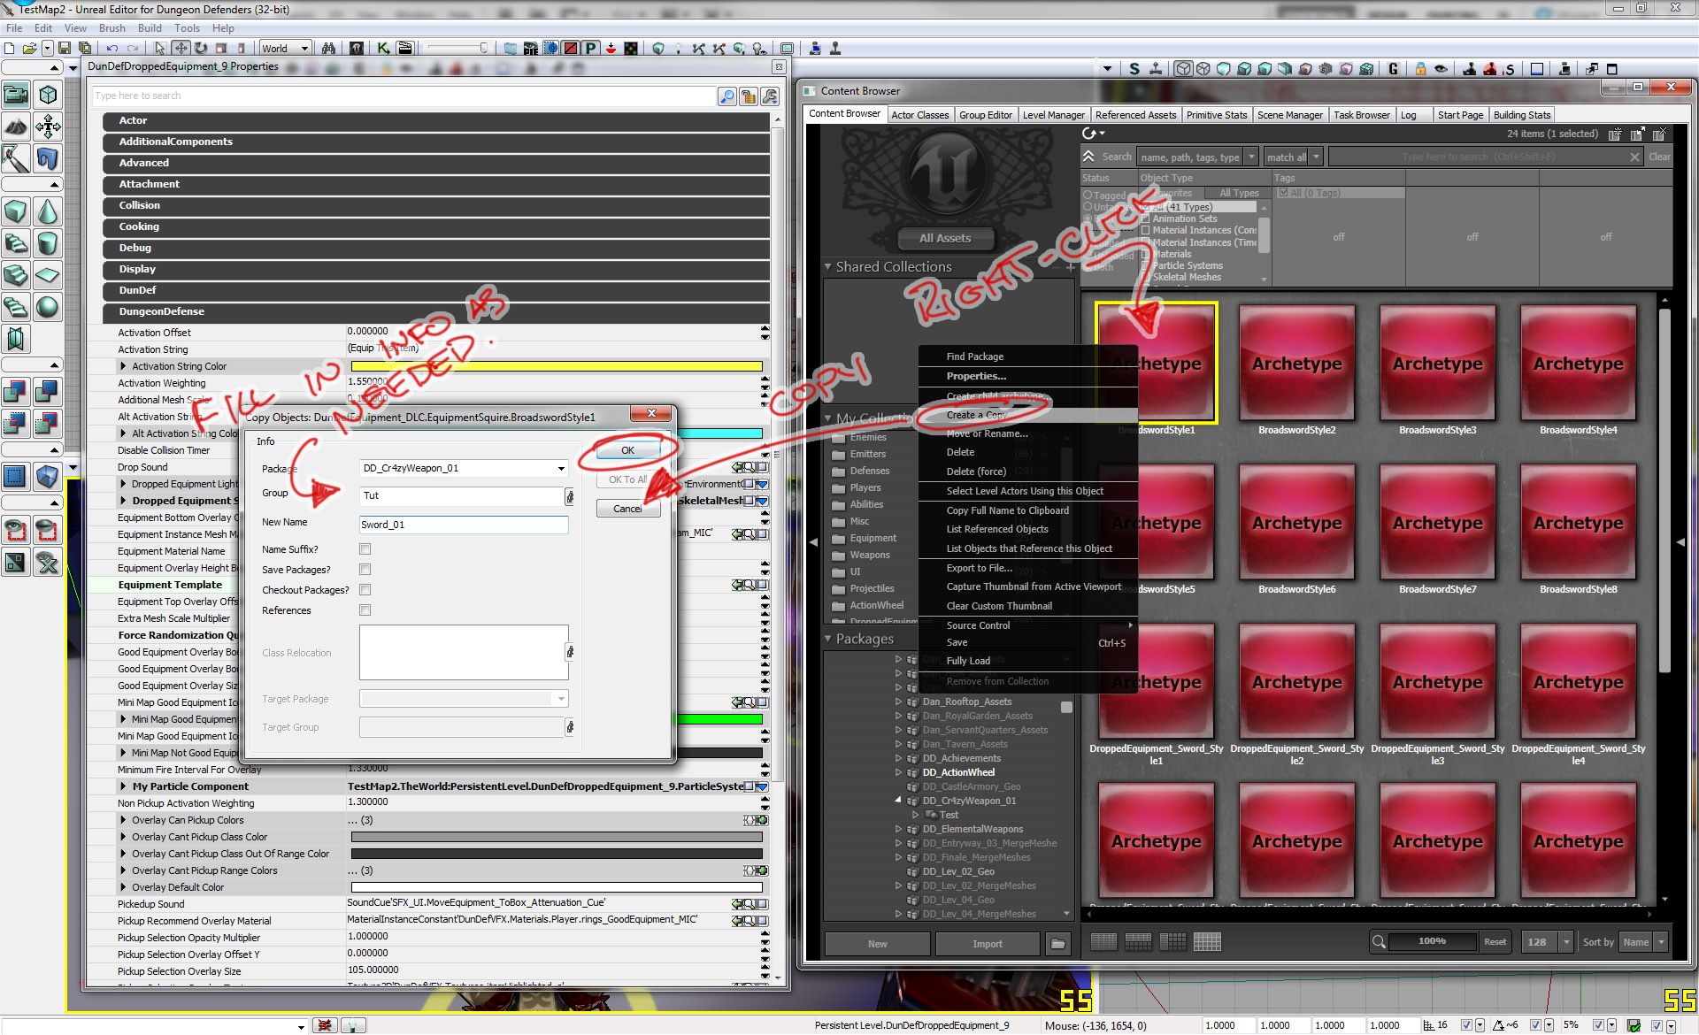Select the Cone brush builder icon
Image resolution: width=1699 pixels, height=1035 pixels.
point(48,212)
